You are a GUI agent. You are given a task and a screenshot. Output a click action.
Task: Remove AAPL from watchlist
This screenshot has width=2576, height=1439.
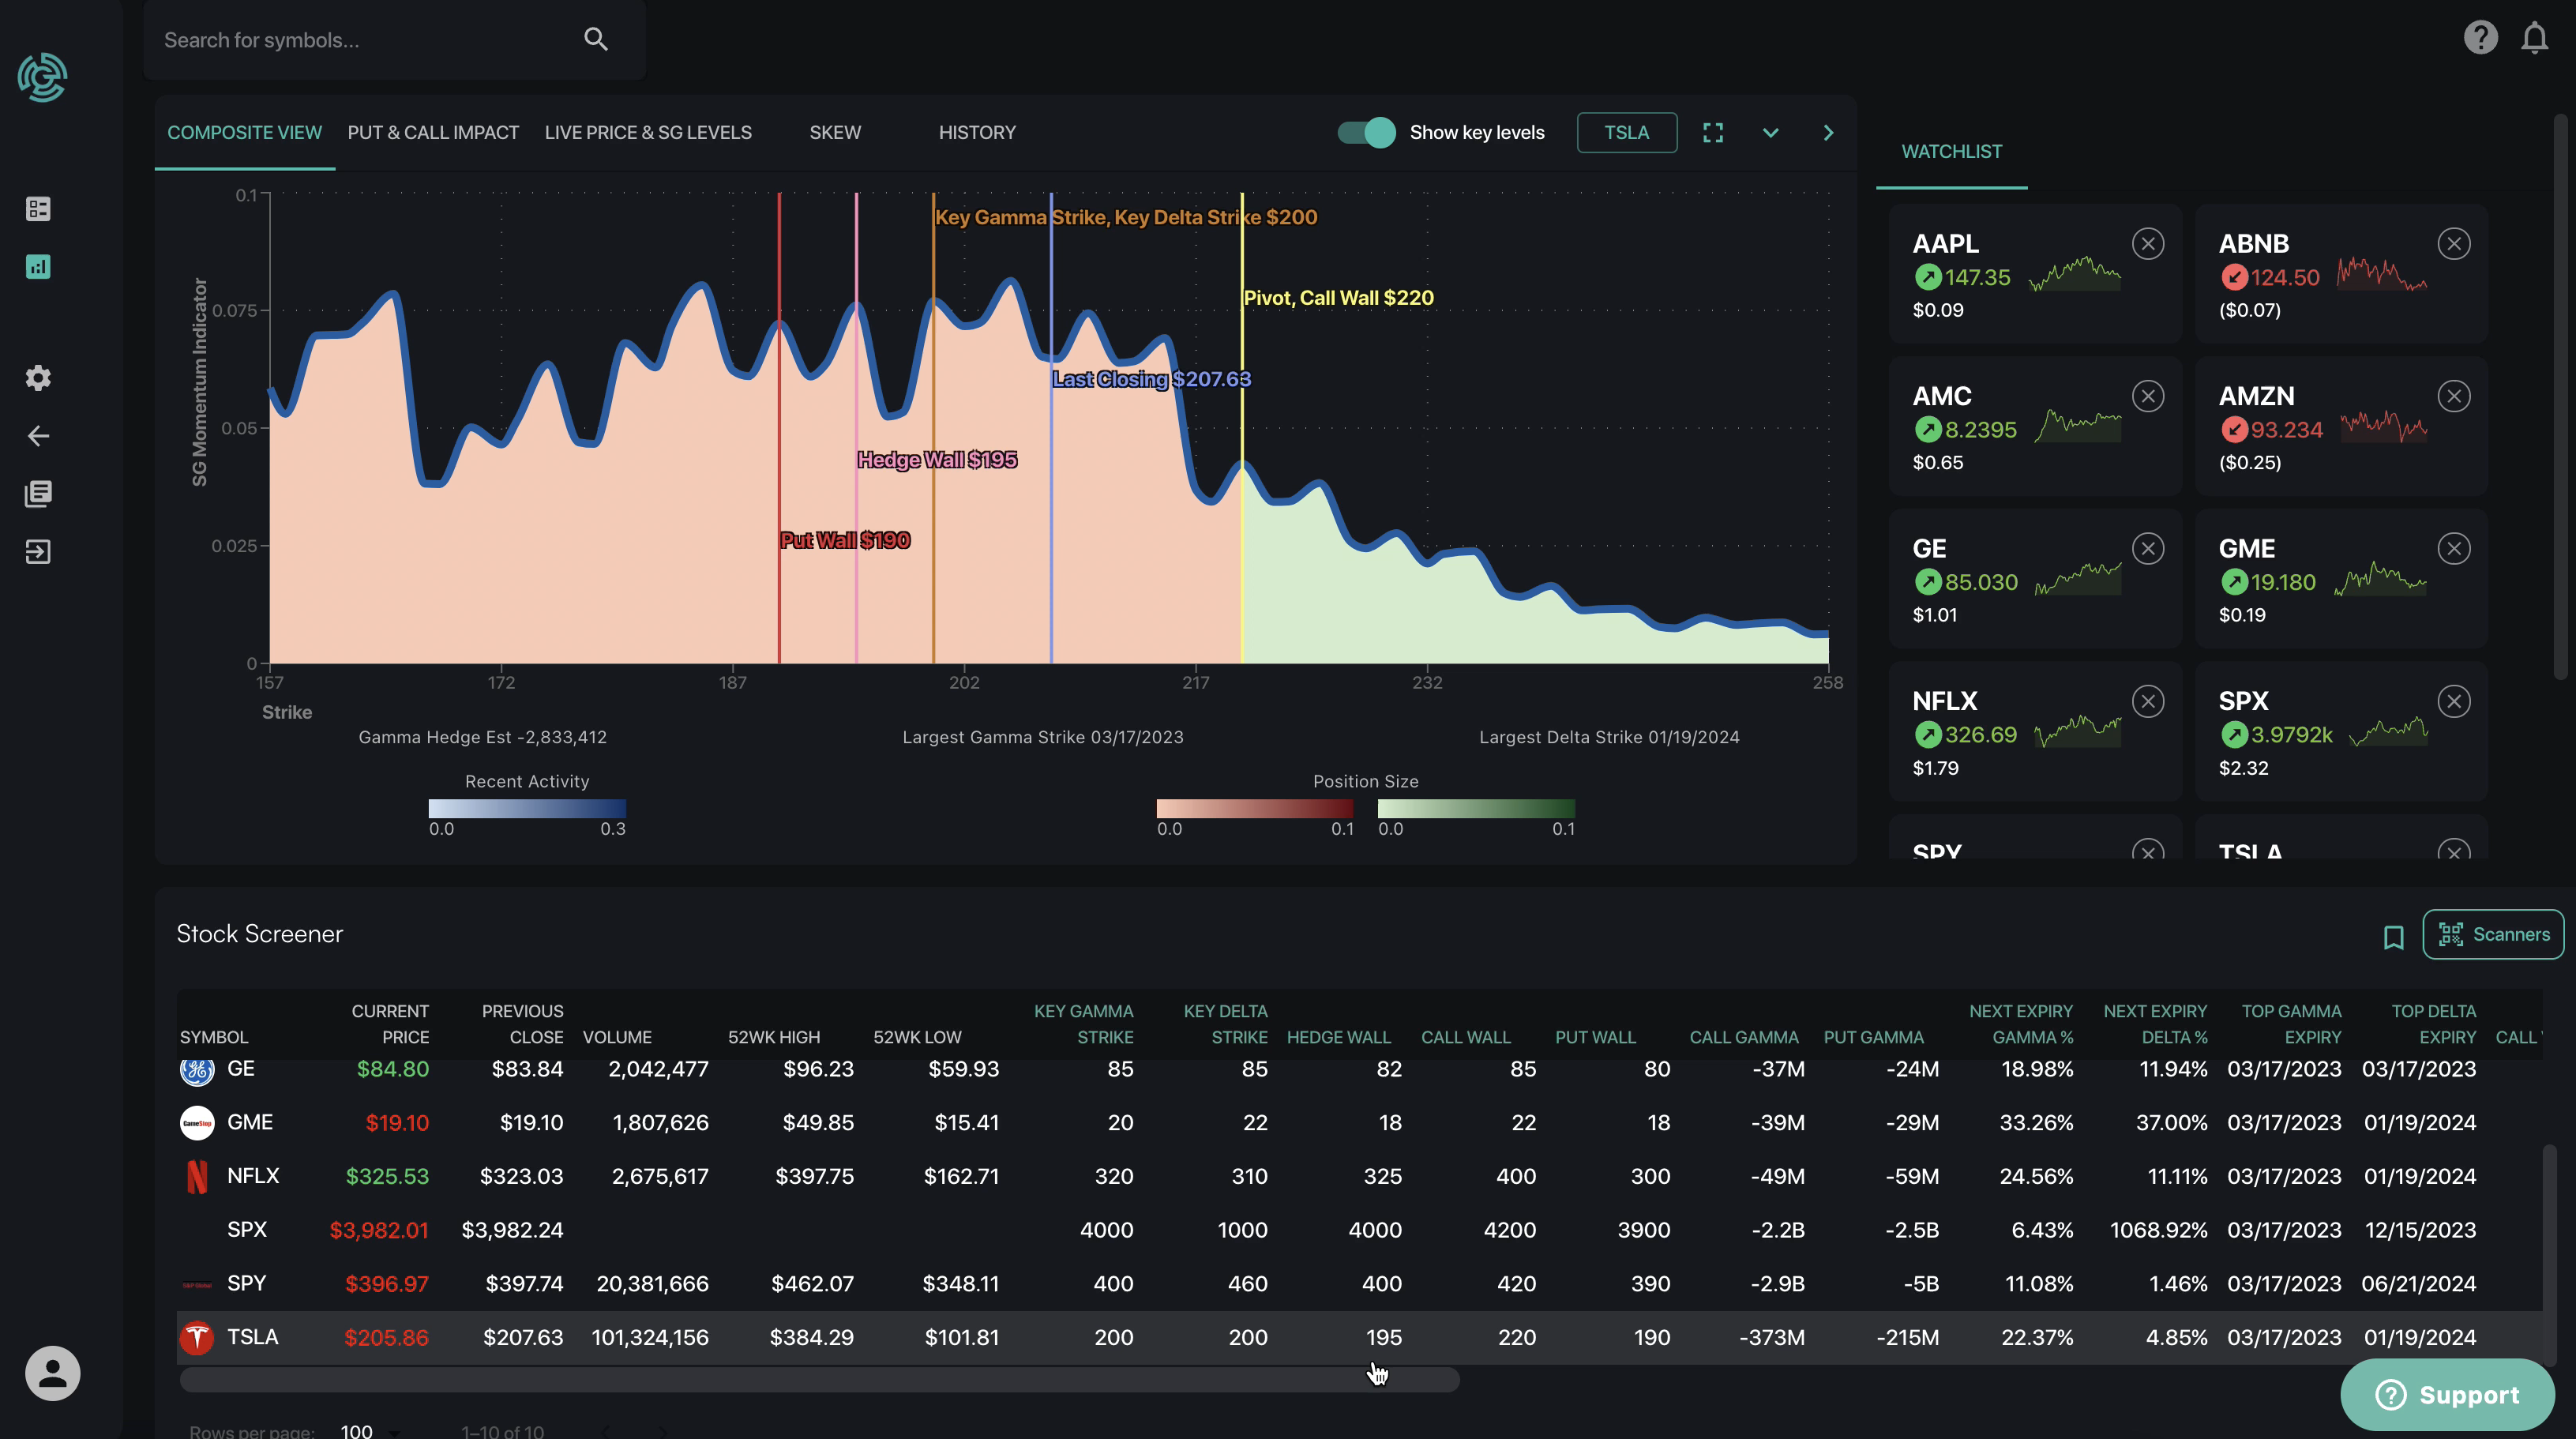(2148, 244)
